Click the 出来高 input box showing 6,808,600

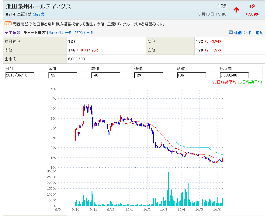tap(234, 75)
